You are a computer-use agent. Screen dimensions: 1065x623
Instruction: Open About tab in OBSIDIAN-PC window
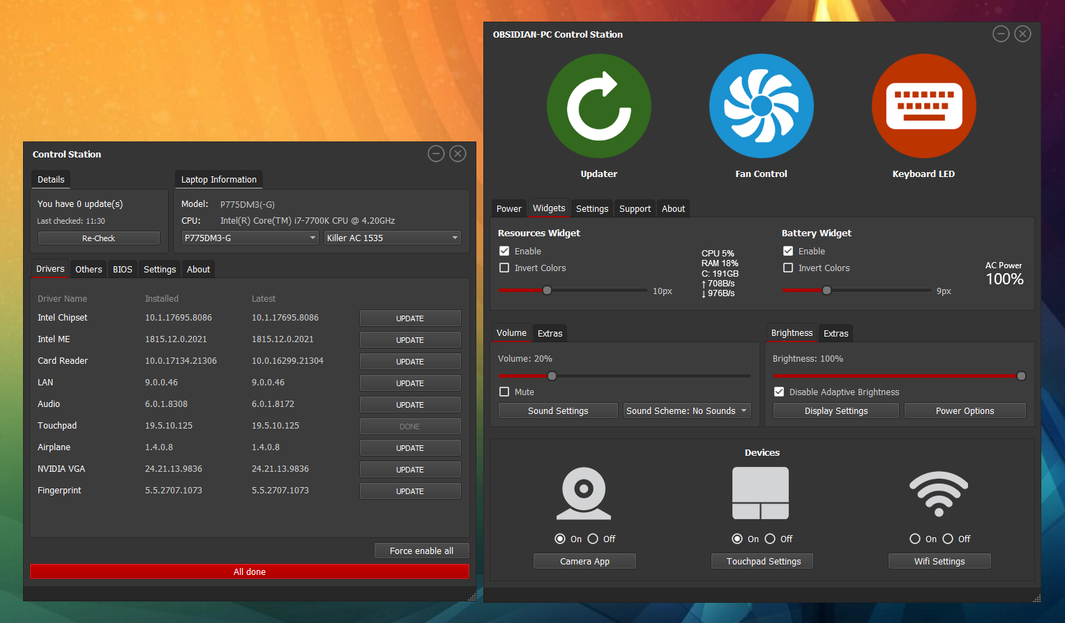tap(673, 208)
